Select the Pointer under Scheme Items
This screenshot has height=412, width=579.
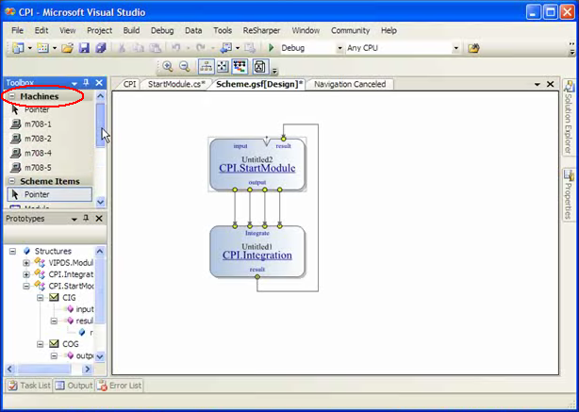pos(49,194)
